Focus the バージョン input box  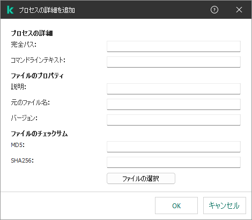(x=174, y=120)
